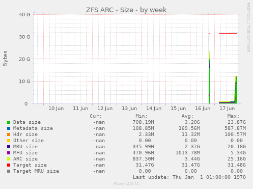
Task: Click the red Target size swatch
Action: coord(9,165)
